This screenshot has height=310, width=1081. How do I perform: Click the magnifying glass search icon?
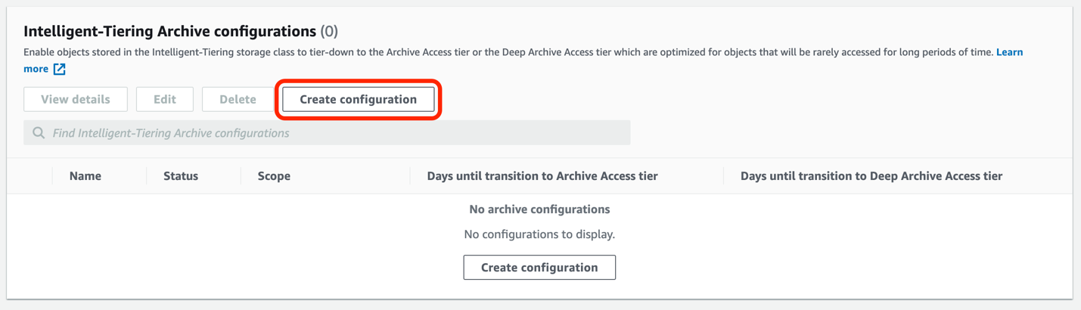pyautogui.click(x=39, y=133)
